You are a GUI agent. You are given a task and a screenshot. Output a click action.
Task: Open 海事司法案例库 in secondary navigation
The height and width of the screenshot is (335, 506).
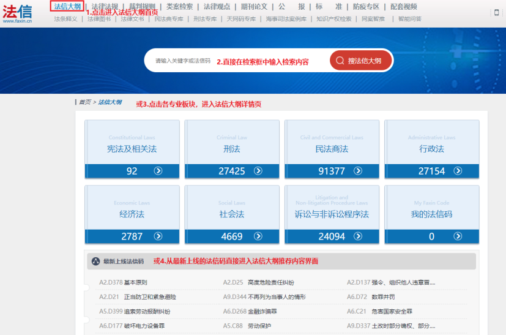coord(286,19)
